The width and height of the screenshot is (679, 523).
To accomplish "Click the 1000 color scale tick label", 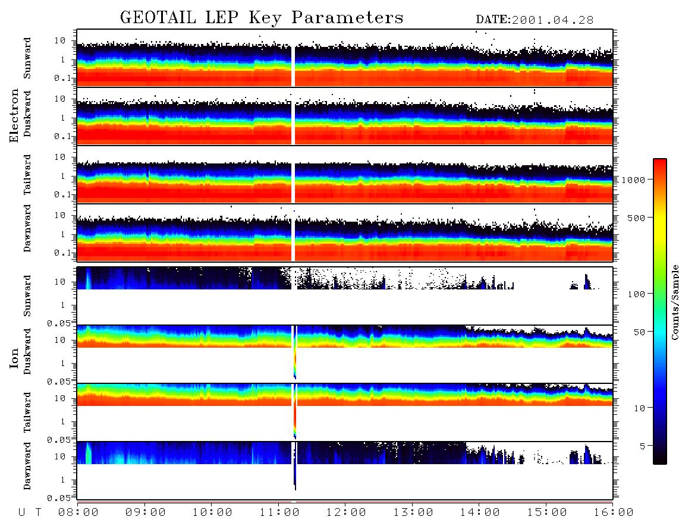I will click(633, 179).
